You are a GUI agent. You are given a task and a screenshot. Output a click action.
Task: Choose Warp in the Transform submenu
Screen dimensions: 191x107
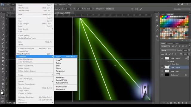pyautogui.click(x=66, y=74)
